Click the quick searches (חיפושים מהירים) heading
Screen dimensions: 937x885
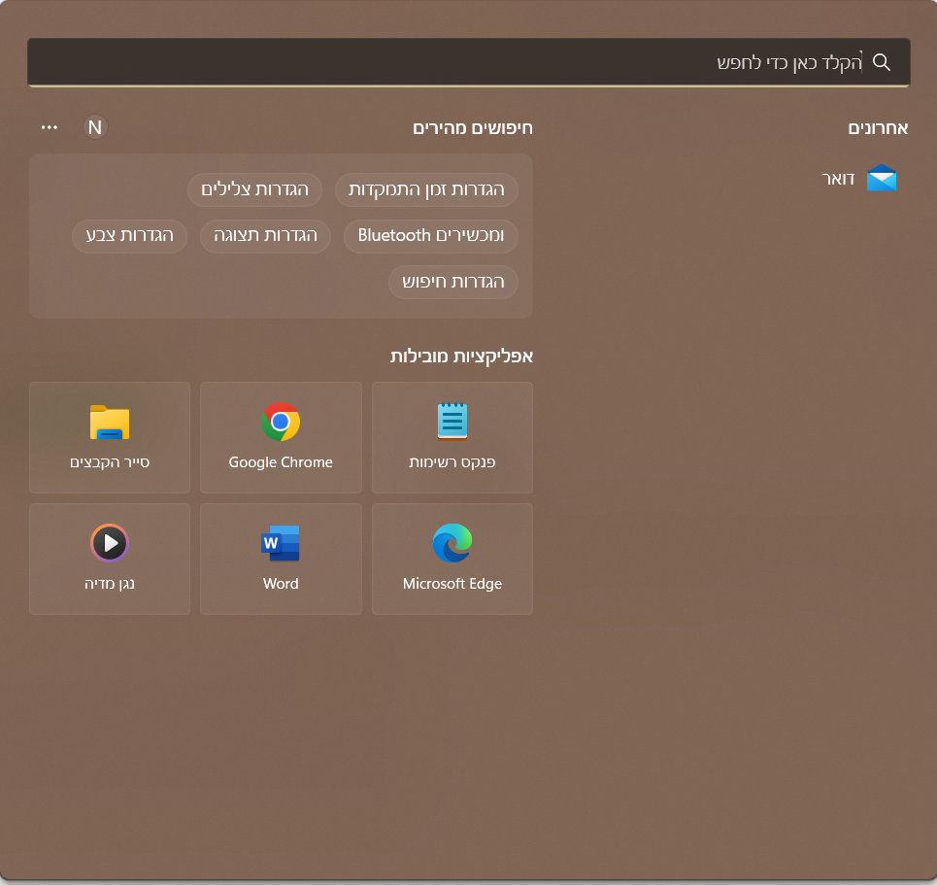(x=473, y=128)
